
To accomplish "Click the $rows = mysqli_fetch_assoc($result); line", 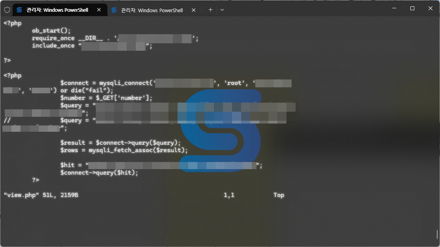I will point(124,150).
